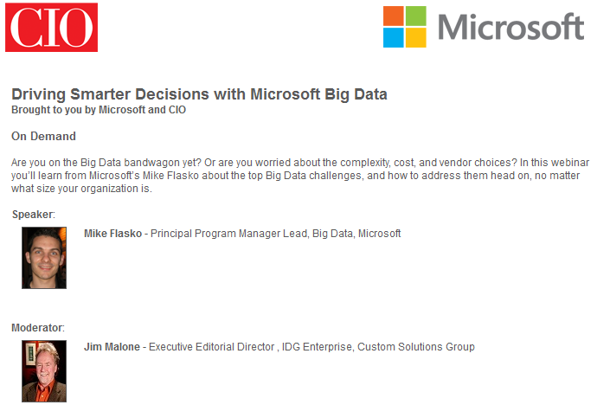597x405 pixels.
Task: Click the 'Speaker:' label
Action: click(34, 215)
